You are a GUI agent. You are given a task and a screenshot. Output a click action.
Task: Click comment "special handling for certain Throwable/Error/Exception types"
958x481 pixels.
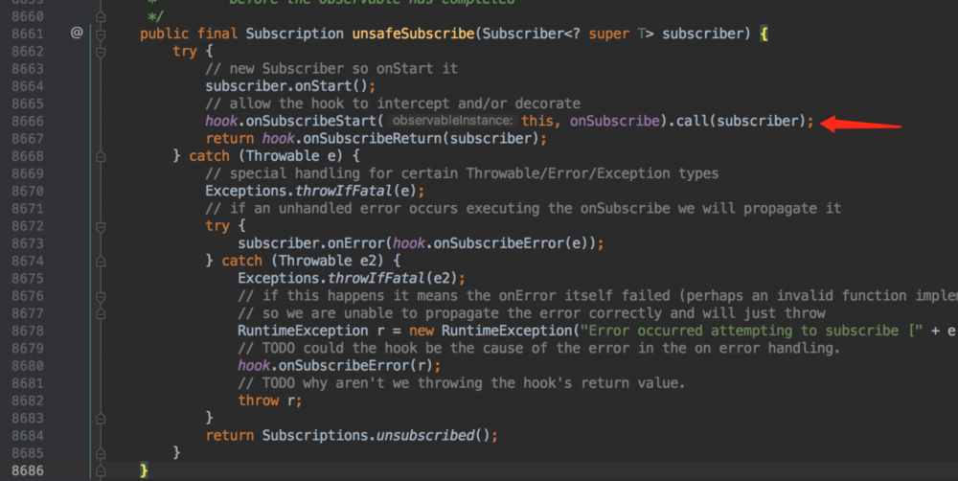[462, 173]
